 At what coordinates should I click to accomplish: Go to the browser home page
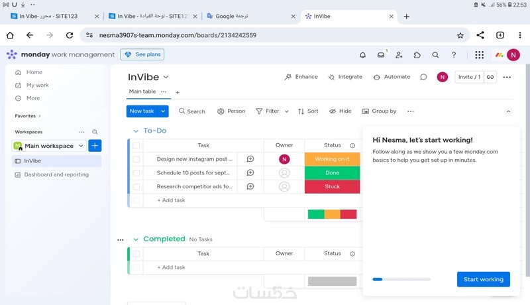pyautogui.click(x=10, y=35)
